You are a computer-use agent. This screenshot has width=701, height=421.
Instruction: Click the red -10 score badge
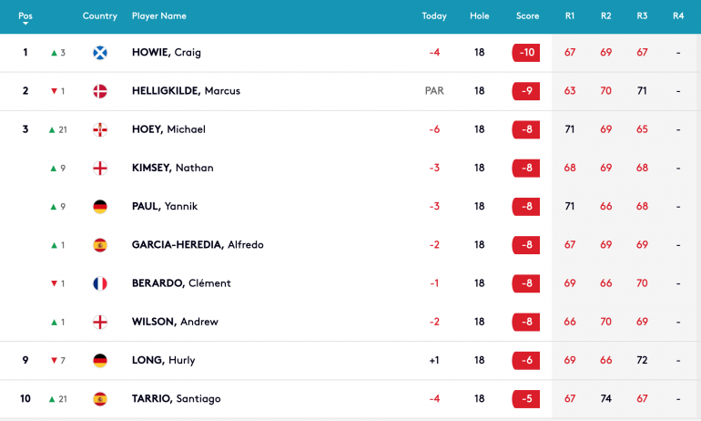(x=526, y=53)
